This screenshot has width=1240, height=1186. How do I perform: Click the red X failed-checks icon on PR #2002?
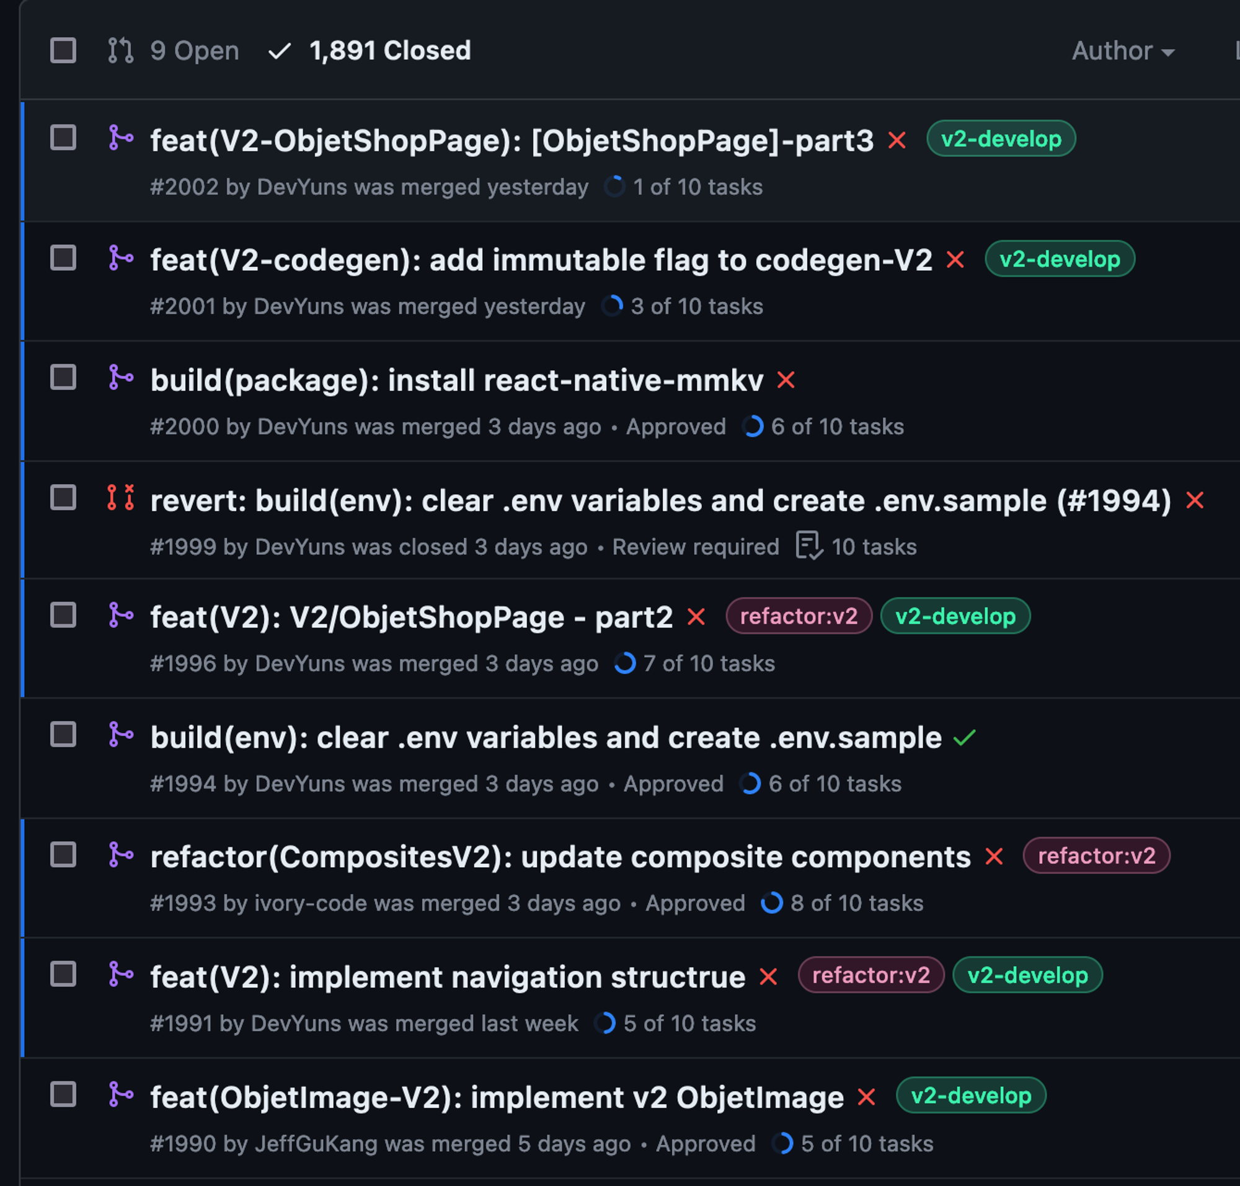[897, 139]
